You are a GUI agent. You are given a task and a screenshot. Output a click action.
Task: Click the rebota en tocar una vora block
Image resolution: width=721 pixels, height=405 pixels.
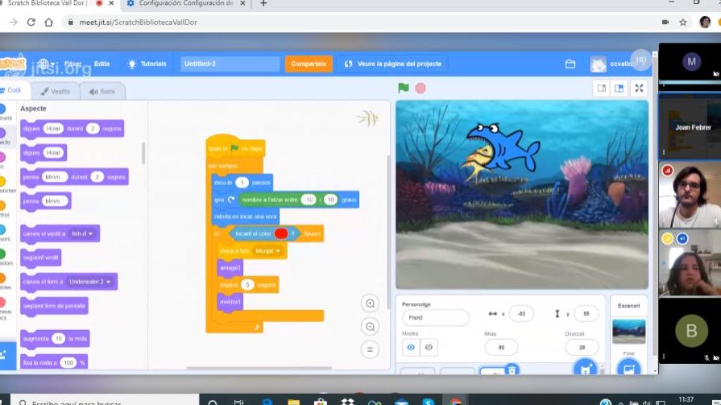tap(246, 217)
